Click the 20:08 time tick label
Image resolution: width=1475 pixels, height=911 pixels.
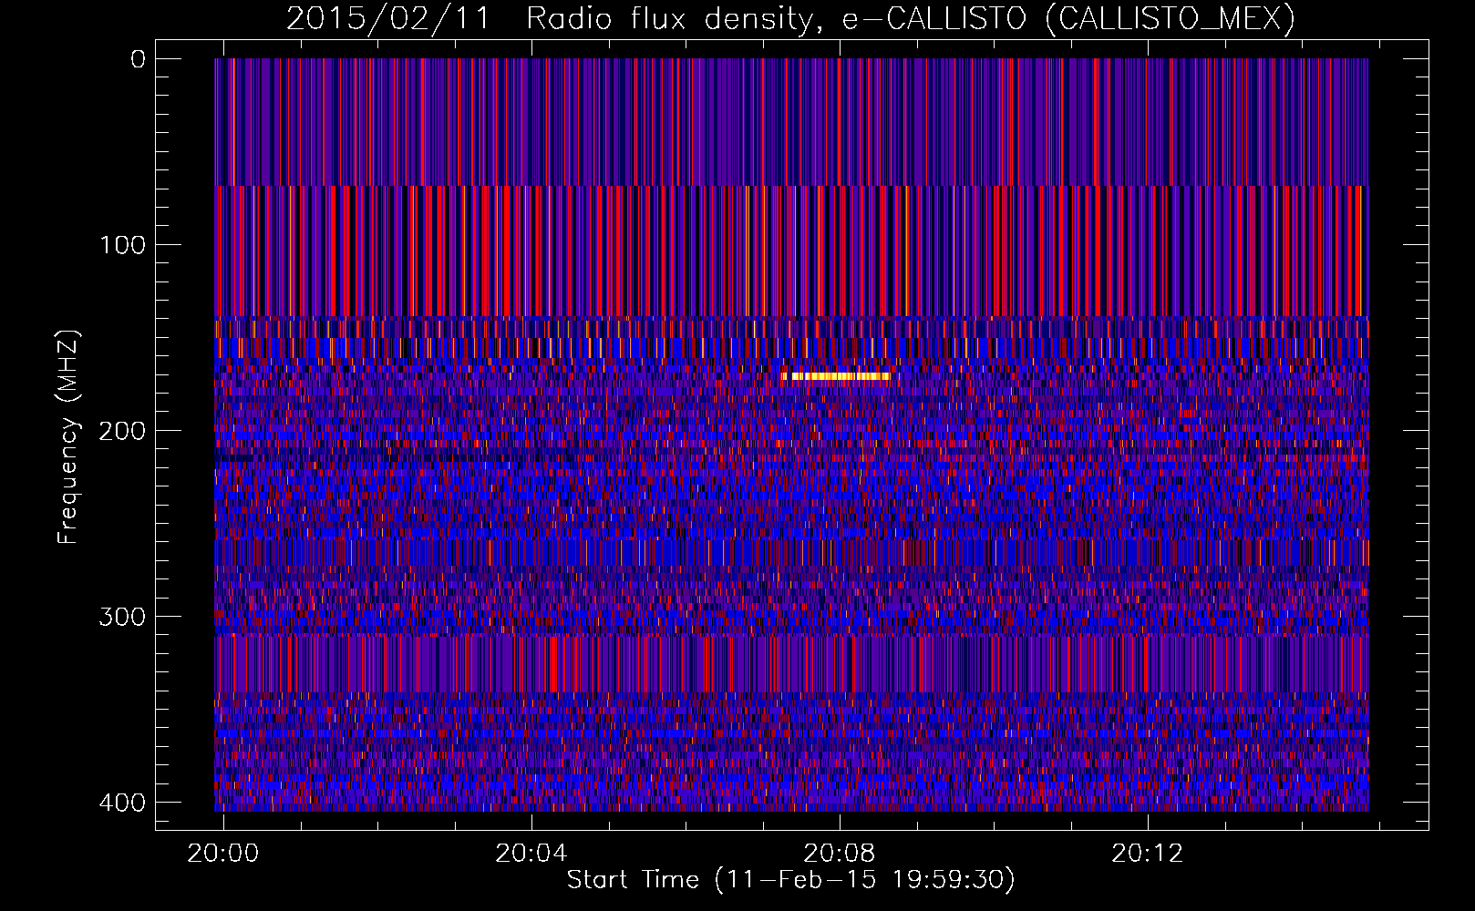[x=840, y=854]
